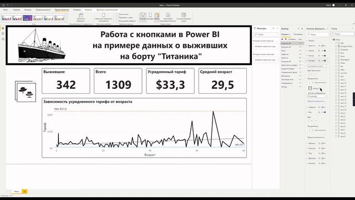Adjust the background transparency slider
Viewport: 355px width, 200px height.
tap(321, 130)
